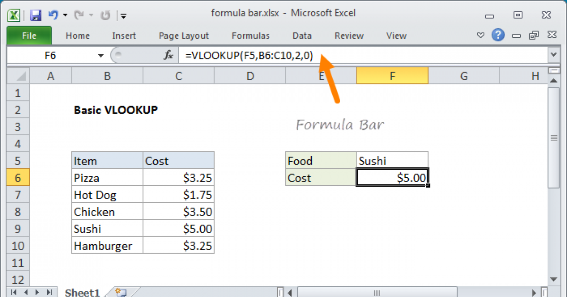
Task: Click the Insert Function (fx) icon
Action: click(168, 55)
